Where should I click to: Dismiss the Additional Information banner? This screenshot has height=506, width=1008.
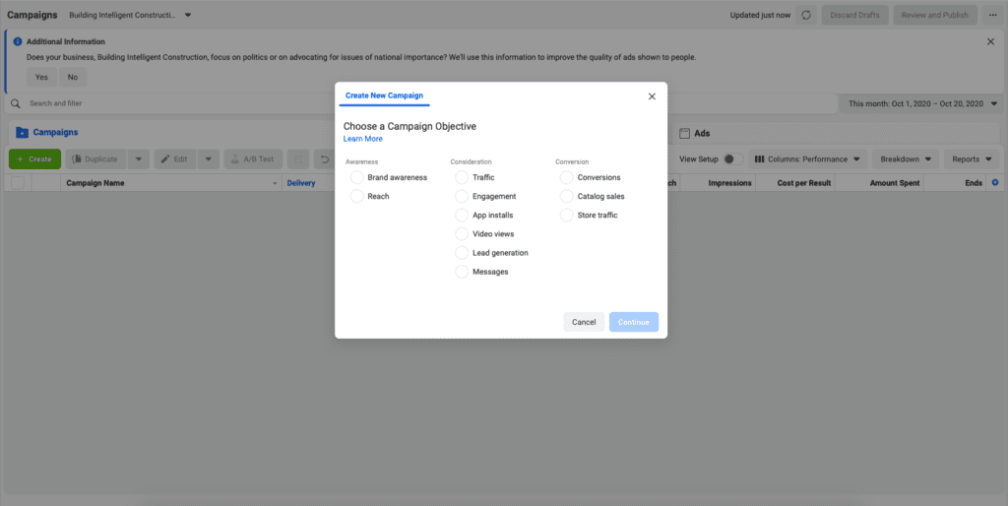[x=990, y=41]
